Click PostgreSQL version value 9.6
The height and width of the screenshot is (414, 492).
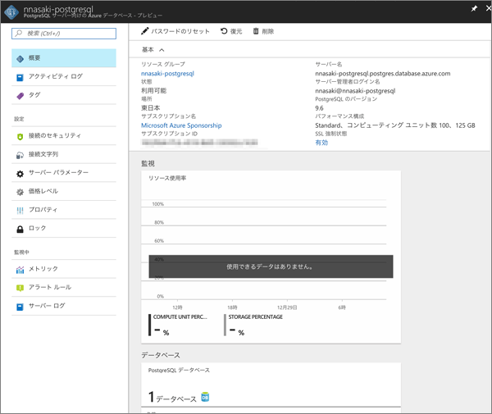pos(319,108)
